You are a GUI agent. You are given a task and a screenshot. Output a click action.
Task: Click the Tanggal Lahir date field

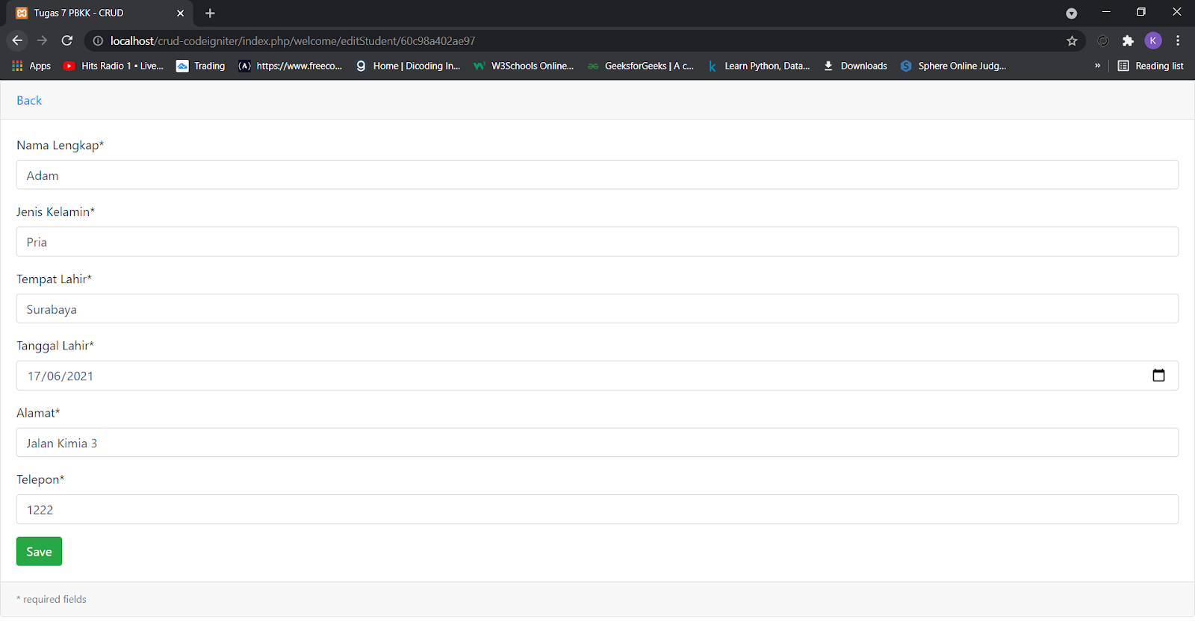pos(597,376)
